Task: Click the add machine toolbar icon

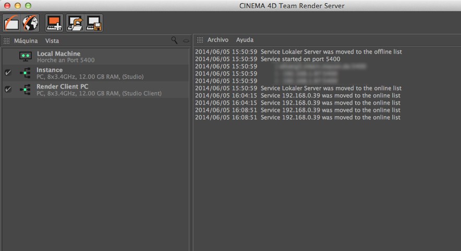Action: click(x=54, y=23)
